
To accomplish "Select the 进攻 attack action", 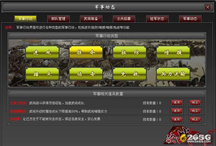I will tap(42, 52).
